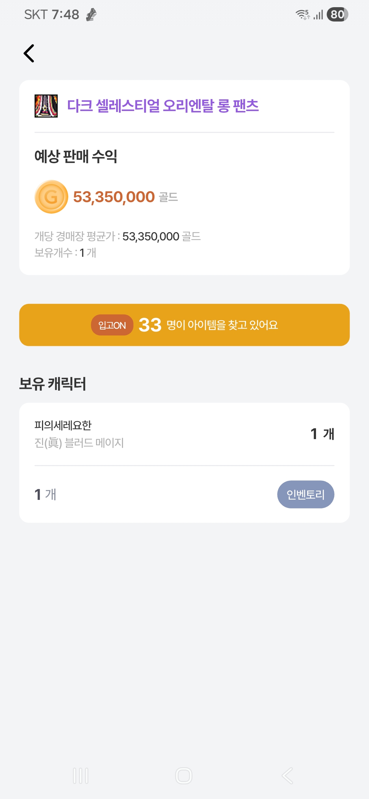
Task: Tap the 보유 캐릭터 section heading
Action: [53, 384]
